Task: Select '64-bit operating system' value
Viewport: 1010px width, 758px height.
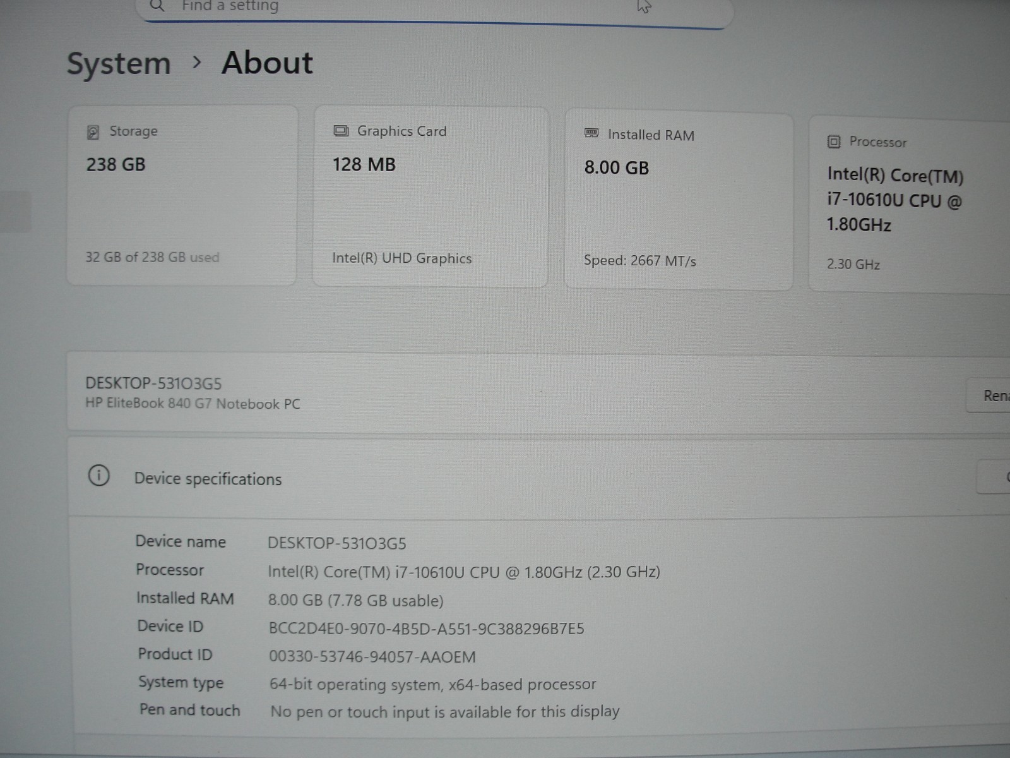Action: pyautogui.click(x=433, y=685)
